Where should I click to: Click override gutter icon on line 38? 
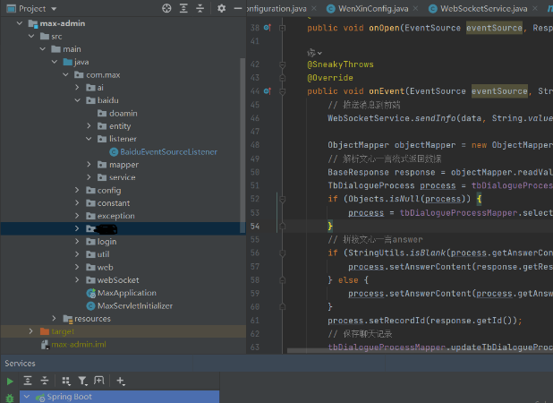coord(268,28)
